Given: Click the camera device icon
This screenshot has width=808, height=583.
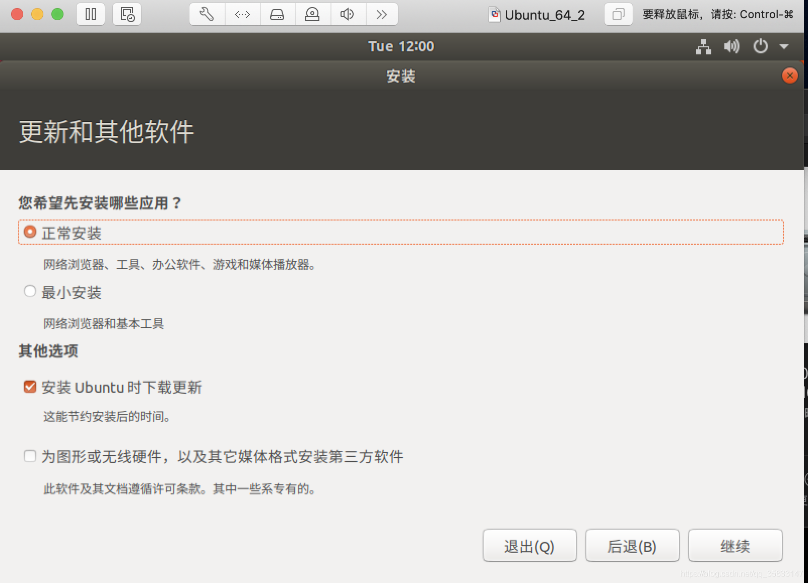Looking at the screenshot, I should tap(312, 14).
